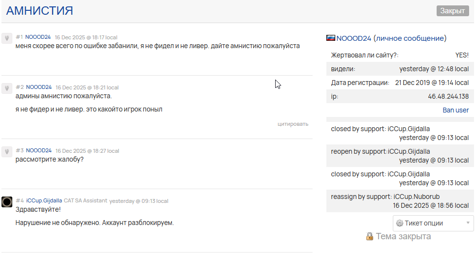Click the Закрыт status badge
Viewport: 476px width, 254px height.
pos(452,11)
